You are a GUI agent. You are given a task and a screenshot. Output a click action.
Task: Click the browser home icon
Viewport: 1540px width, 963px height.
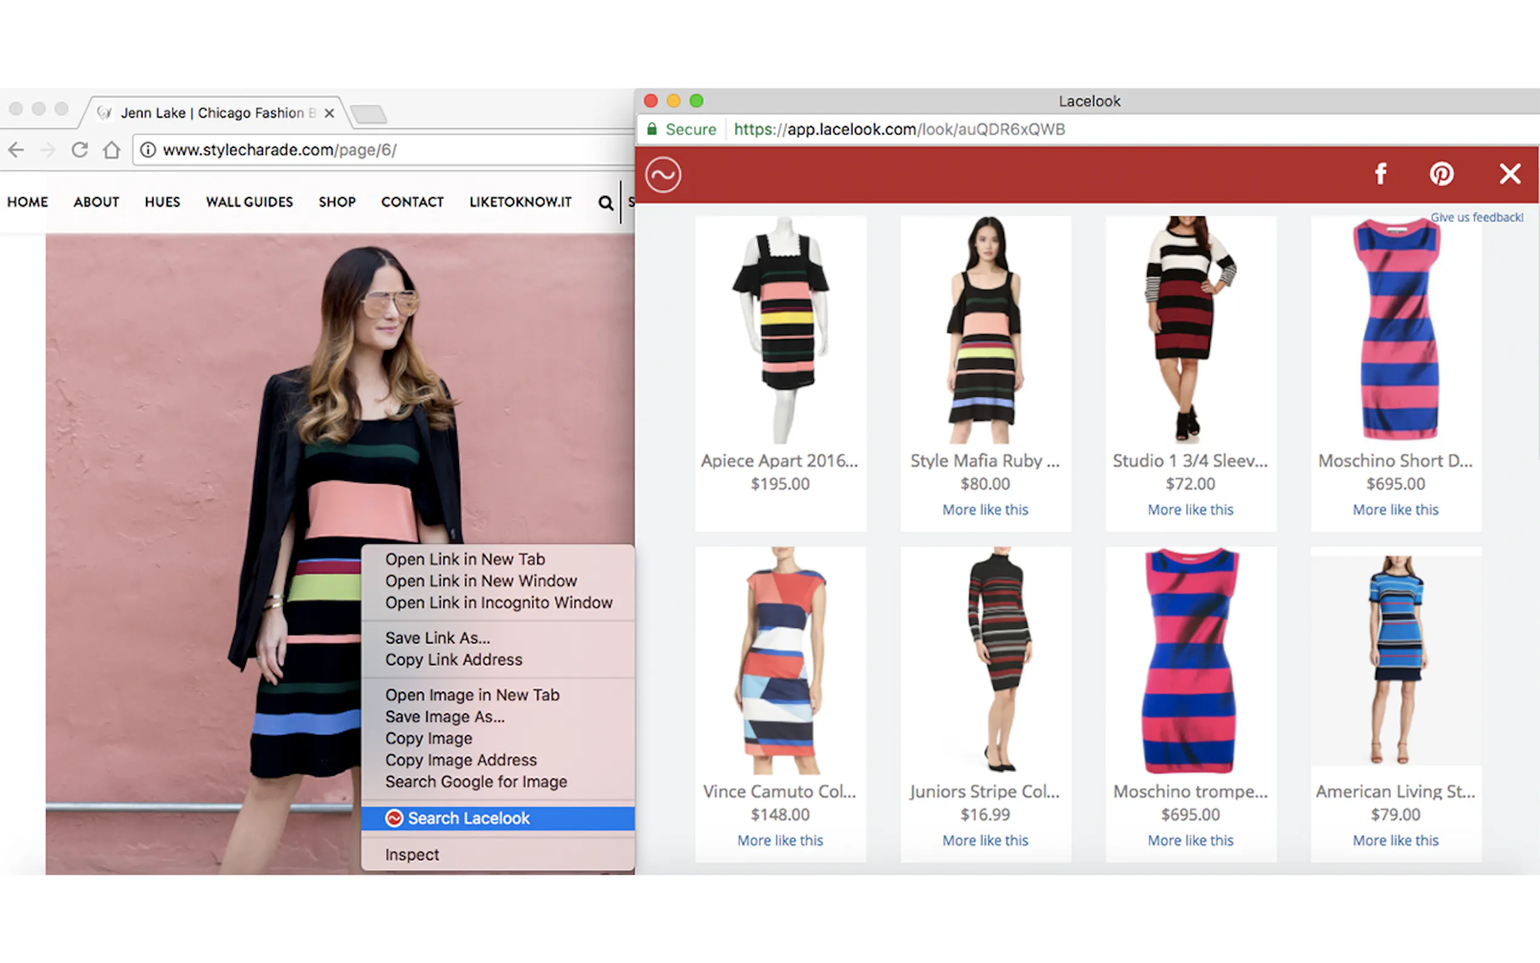pyautogui.click(x=112, y=150)
